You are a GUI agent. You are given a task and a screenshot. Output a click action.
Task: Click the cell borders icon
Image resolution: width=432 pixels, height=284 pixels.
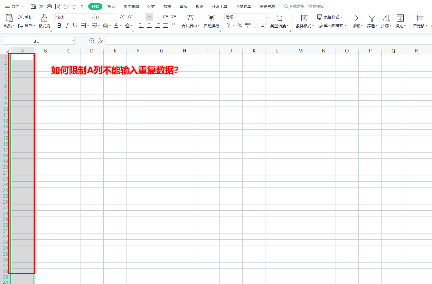point(83,26)
